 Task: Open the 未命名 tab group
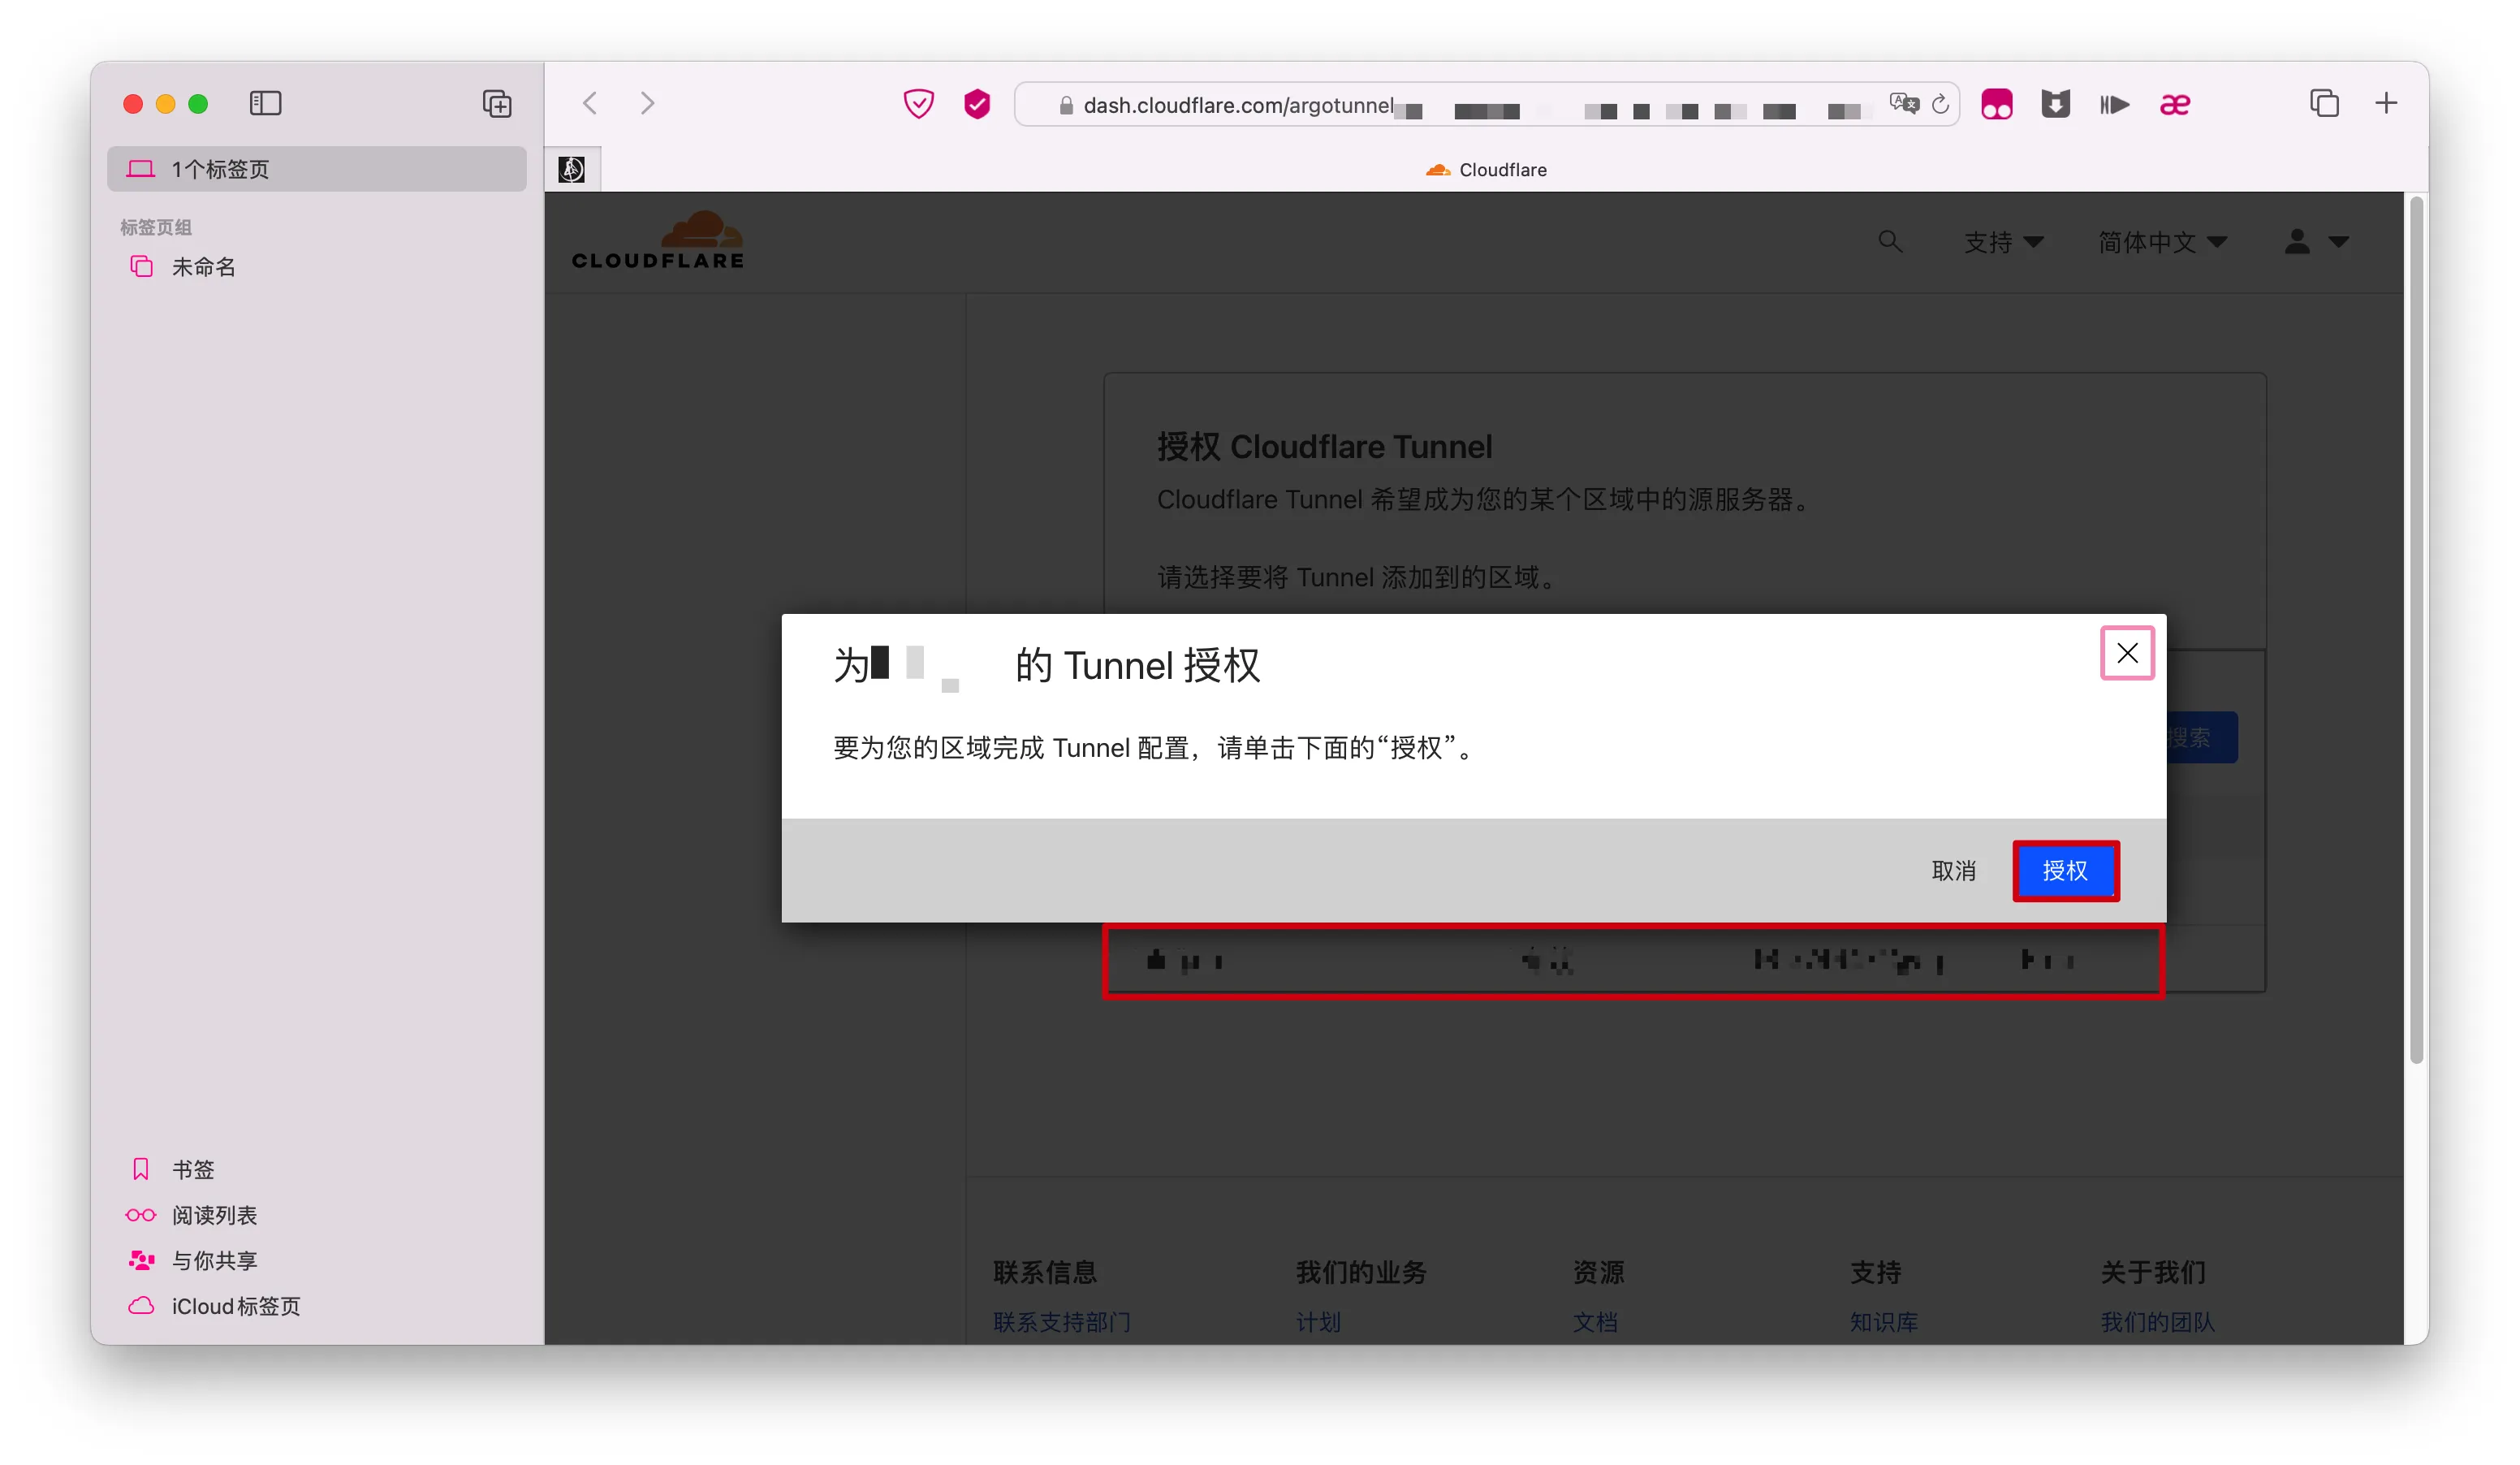click(x=203, y=267)
